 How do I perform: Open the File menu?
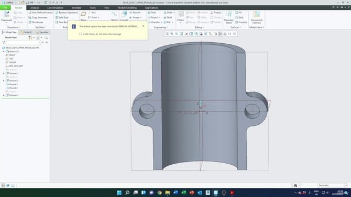click(x=5, y=8)
